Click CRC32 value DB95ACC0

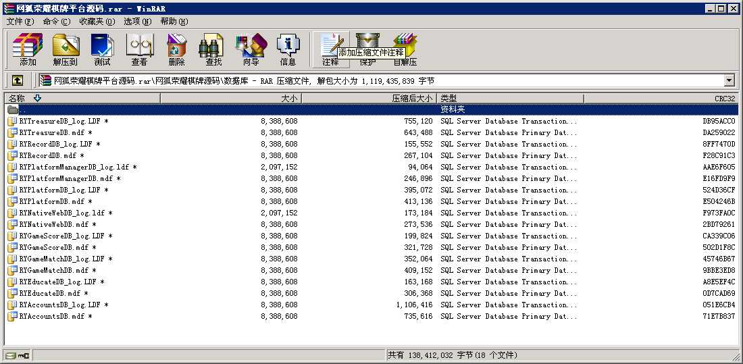click(x=719, y=121)
